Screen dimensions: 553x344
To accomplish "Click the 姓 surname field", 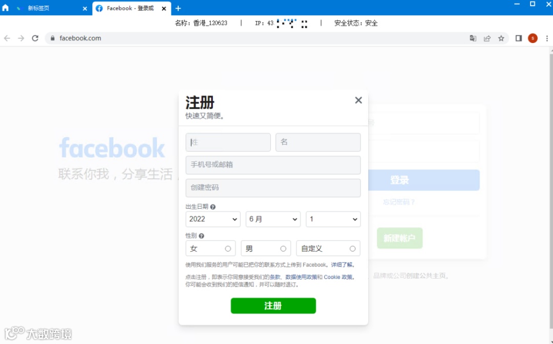I will coord(228,142).
